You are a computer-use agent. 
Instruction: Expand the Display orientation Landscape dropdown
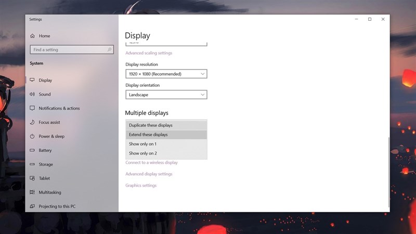166,95
